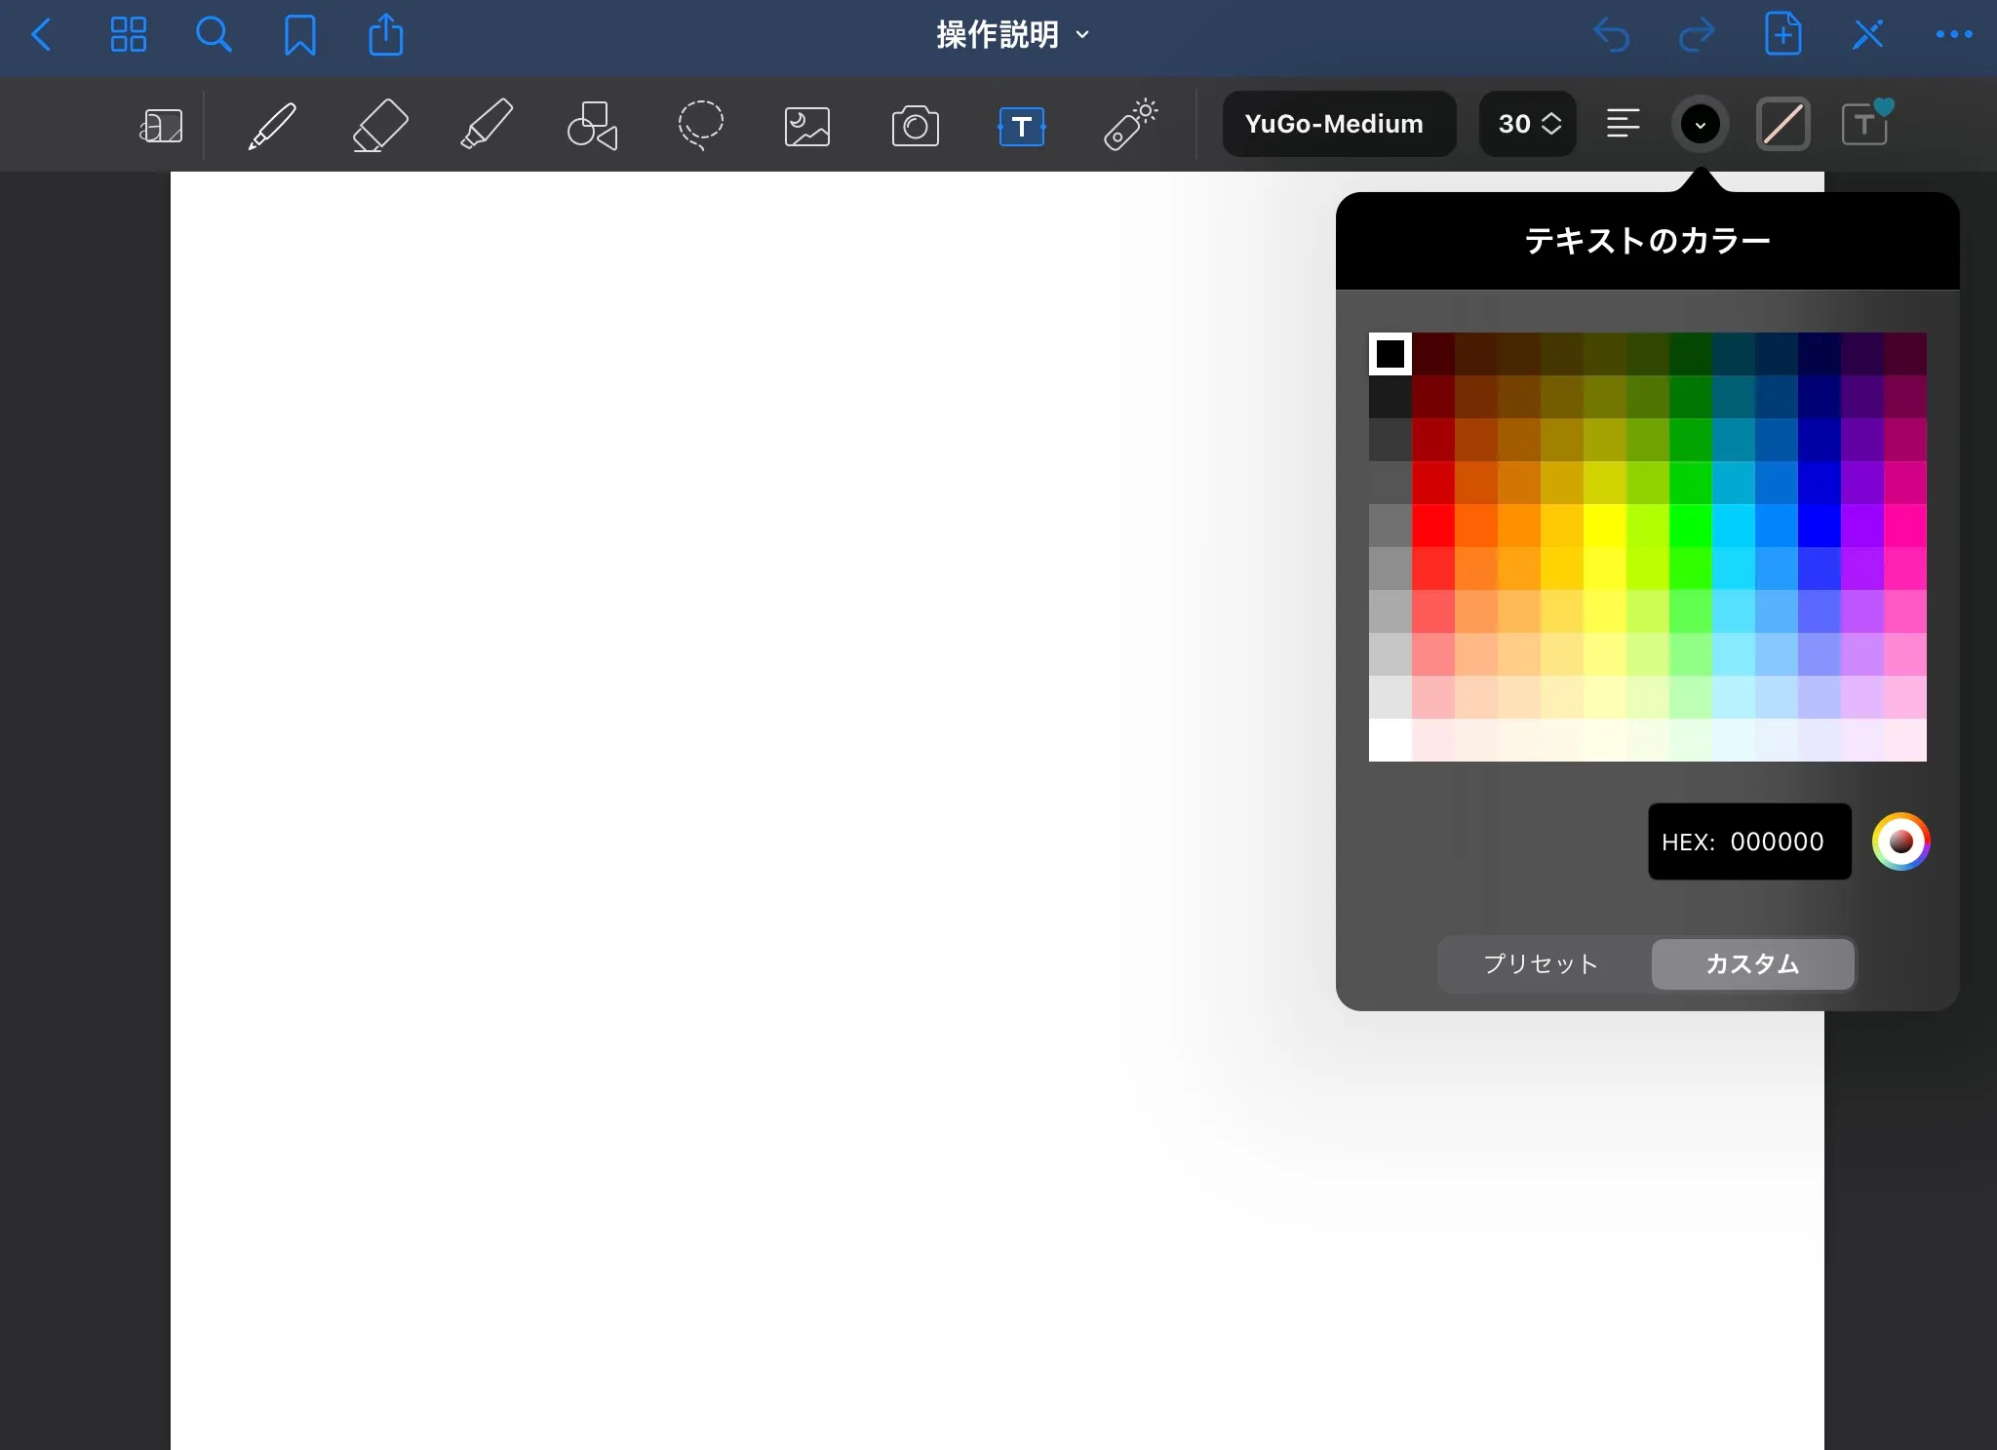Viewport: 1997px width, 1450px height.
Task: Click the Undo button
Action: pyautogui.click(x=1612, y=35)
